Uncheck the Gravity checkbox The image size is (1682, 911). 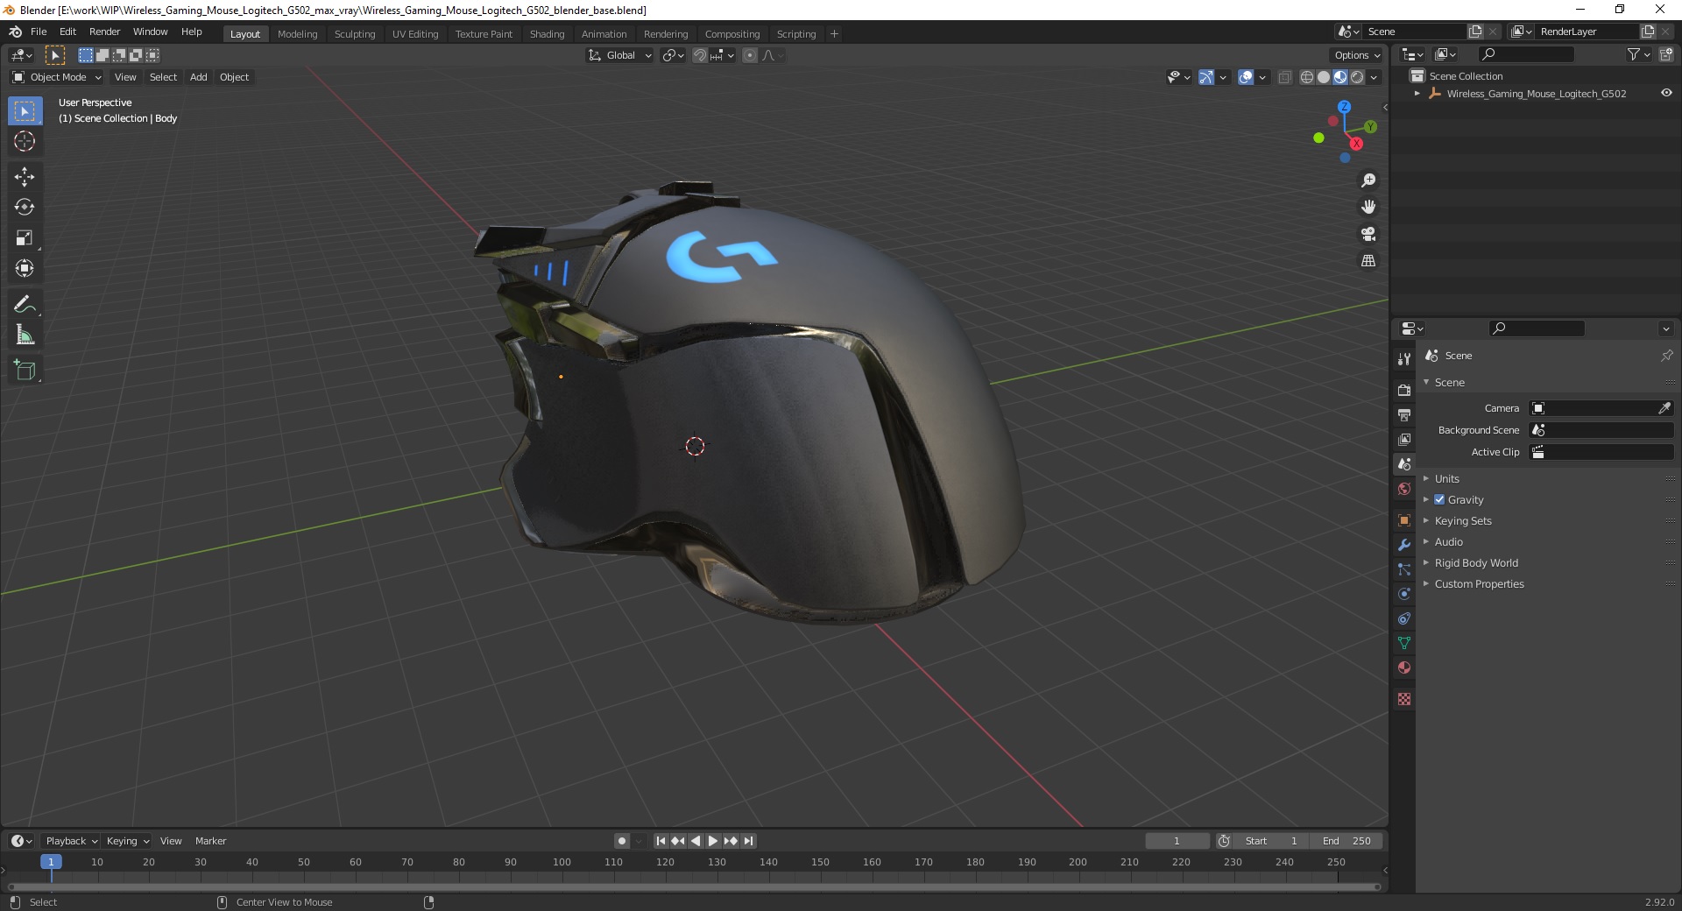(1439, 499)
